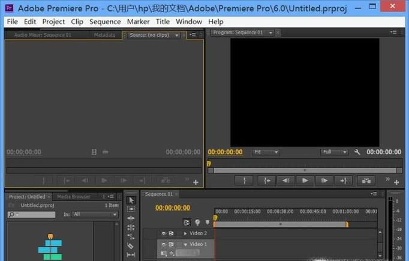Open the Fit zoom level dropdown
Viewport: 409px width, 261px height.
(x=266, y=152)
